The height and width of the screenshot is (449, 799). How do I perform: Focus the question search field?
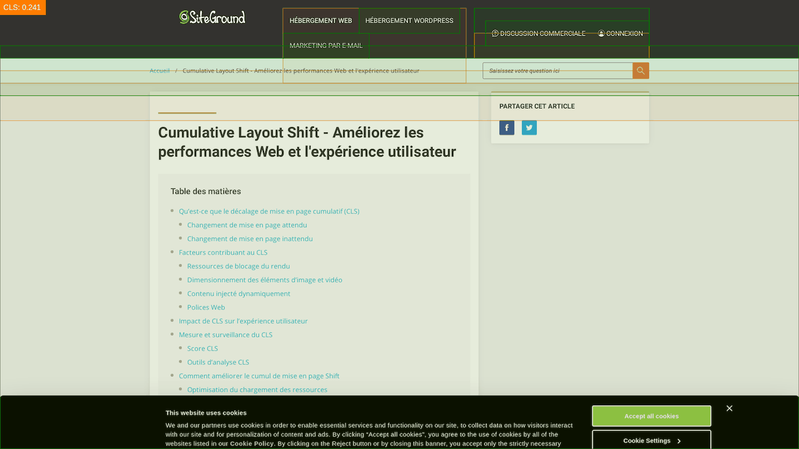(557, 70)
